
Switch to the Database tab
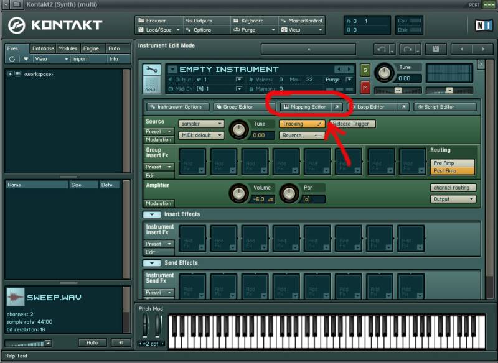[x=43, y=48]
